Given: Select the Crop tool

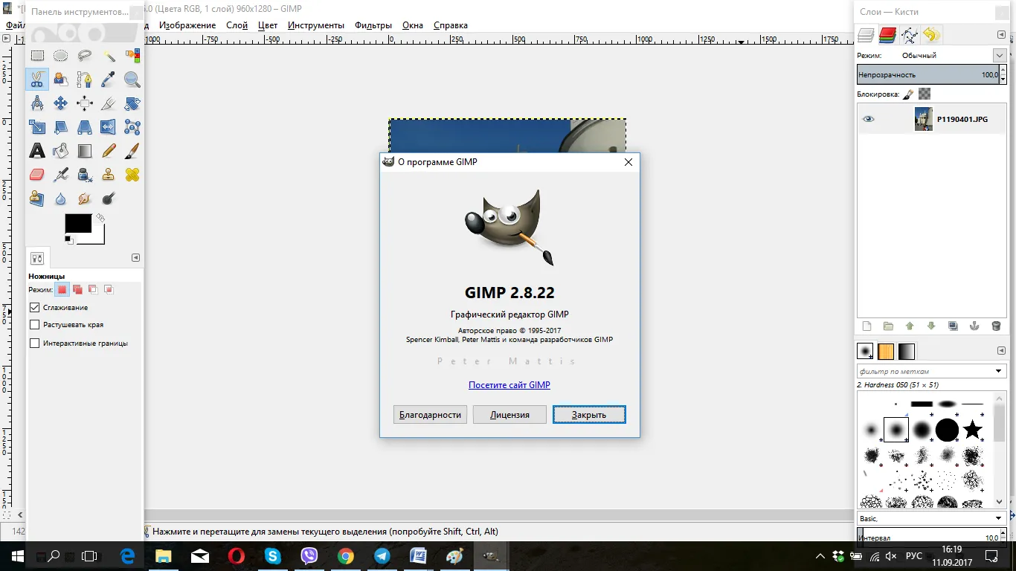Looking at the screenshot, I should coord(109,103).
